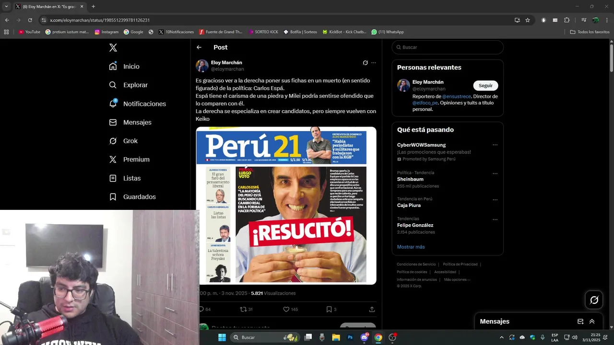614x345 pixels.
Task: Open the YouTube bookmark
Action: (x=29, y=32)
